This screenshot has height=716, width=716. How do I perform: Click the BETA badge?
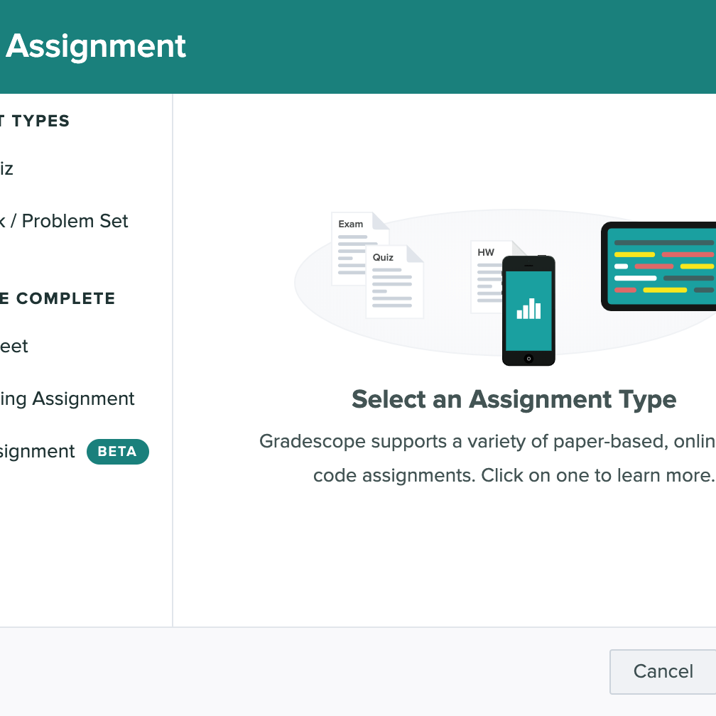[x=117, y=452]
